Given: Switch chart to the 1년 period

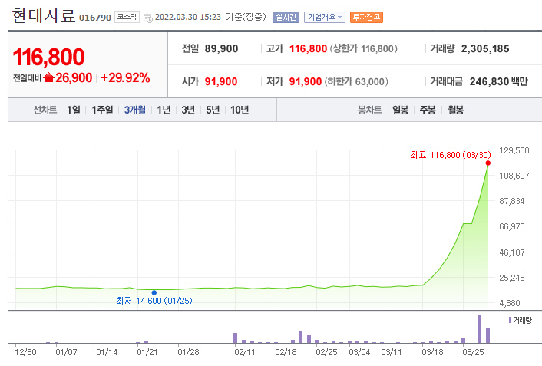Looking at the screenshot, I should (164, 110).
